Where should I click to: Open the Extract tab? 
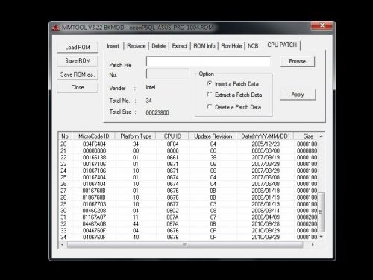click(x=180, y=46)
